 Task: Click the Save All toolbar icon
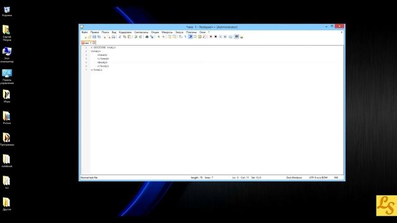tap(99, 37)
